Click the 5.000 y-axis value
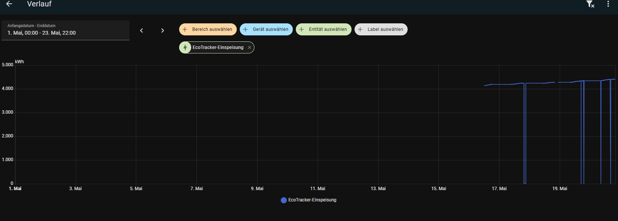The height and width of the screenshot is (221, 618). [x=8, y=65]
